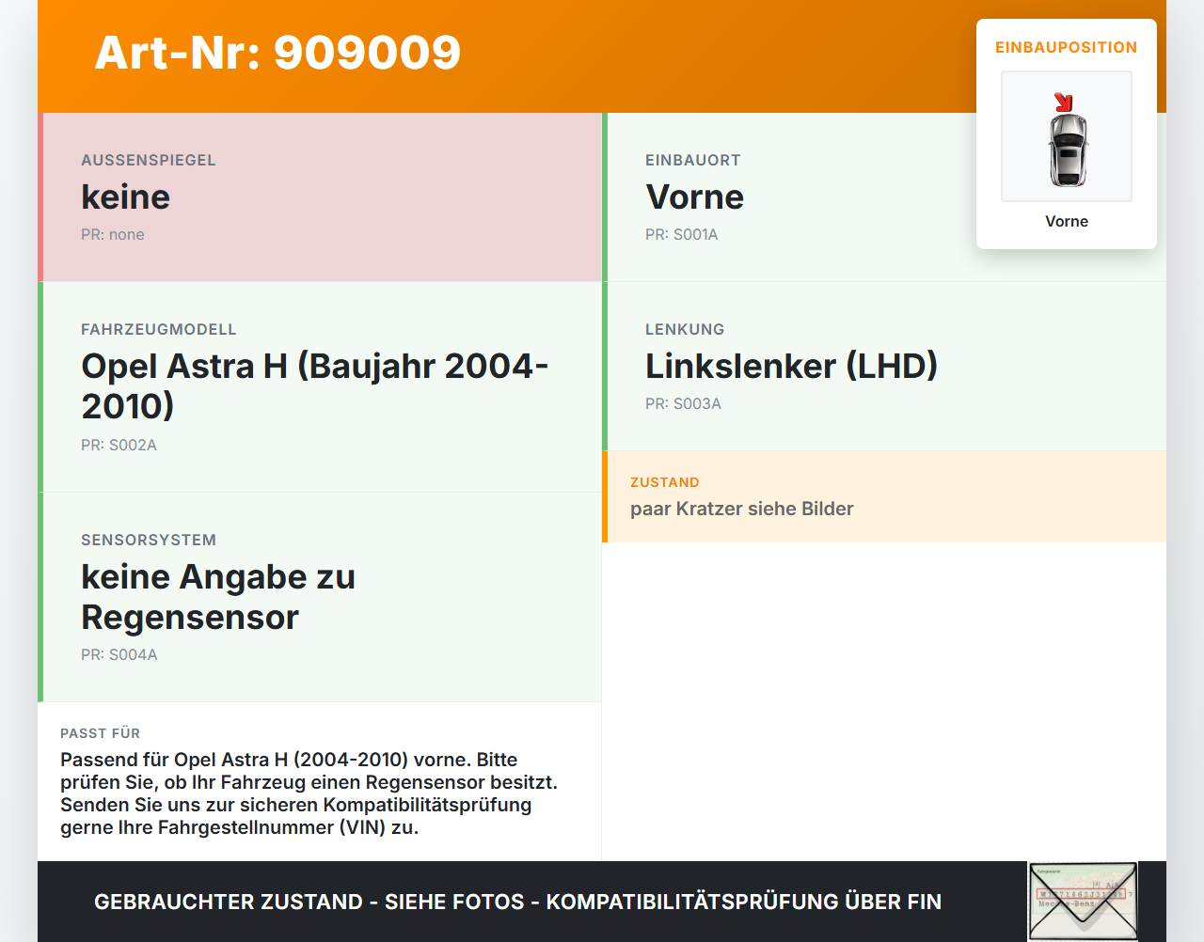The height and width of the screenshot is (942, 1204).
Task: Click the Vorne caption below the car image
Action: click(1067, 221)
